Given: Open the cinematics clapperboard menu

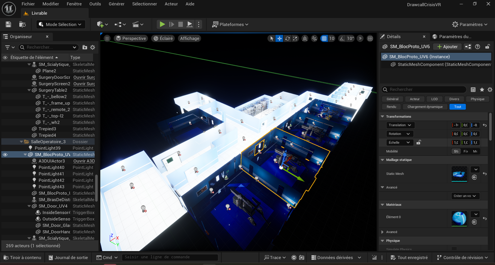Looking at the screenshot, I should pos(138,25).
